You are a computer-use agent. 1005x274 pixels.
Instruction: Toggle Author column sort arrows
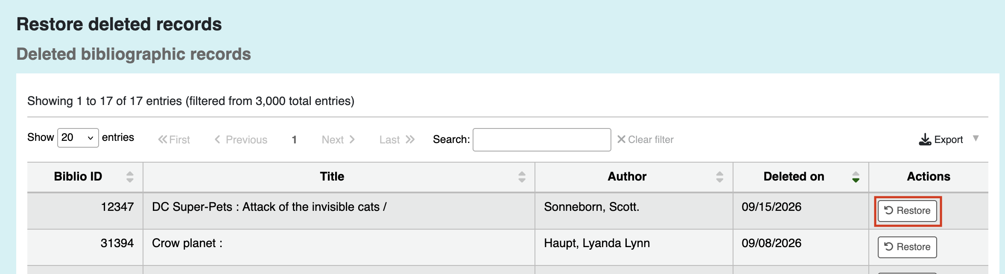click(719, 177)
